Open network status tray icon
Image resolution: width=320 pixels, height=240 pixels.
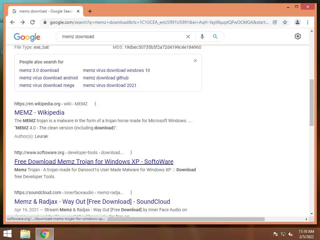click(283, 234)
